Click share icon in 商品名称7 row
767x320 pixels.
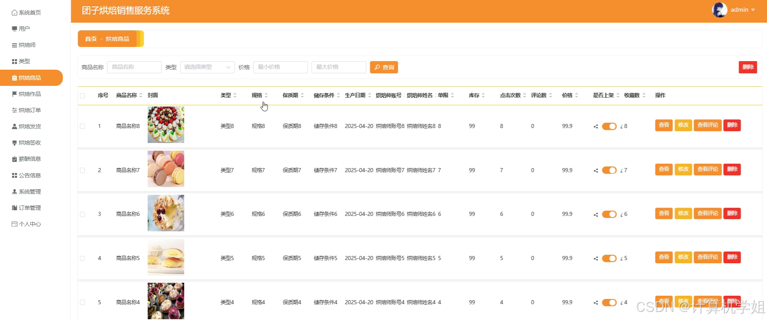tap(596, 171)
